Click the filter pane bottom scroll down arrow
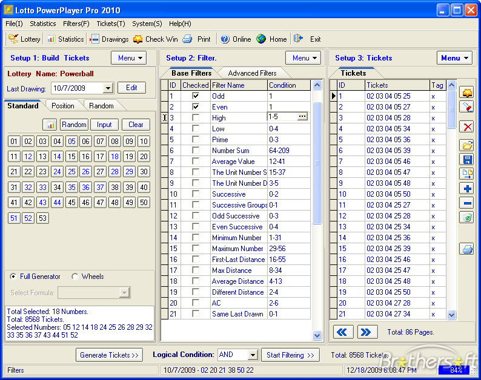Screen dimensions: 481x380 [x=317, y=335]
